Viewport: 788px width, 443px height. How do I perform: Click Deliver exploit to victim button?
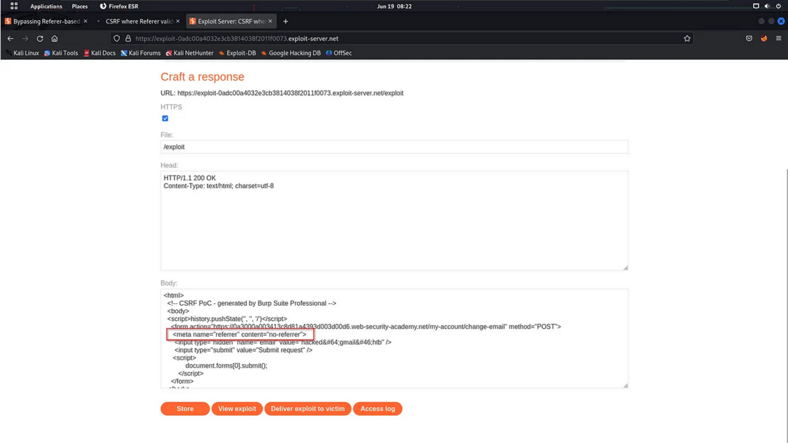307,409
